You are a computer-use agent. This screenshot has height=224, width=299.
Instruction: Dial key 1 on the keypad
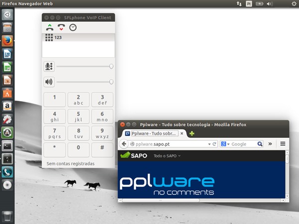point(54,100)
